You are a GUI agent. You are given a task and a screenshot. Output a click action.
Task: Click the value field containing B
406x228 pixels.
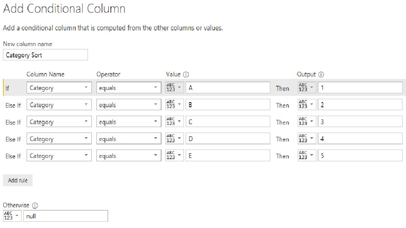[228, 105]
